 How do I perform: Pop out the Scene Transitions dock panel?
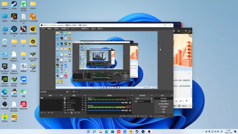coord(152,95)
